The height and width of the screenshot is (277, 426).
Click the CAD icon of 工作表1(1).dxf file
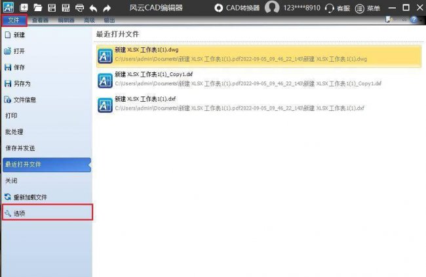[x=105, y=105]
